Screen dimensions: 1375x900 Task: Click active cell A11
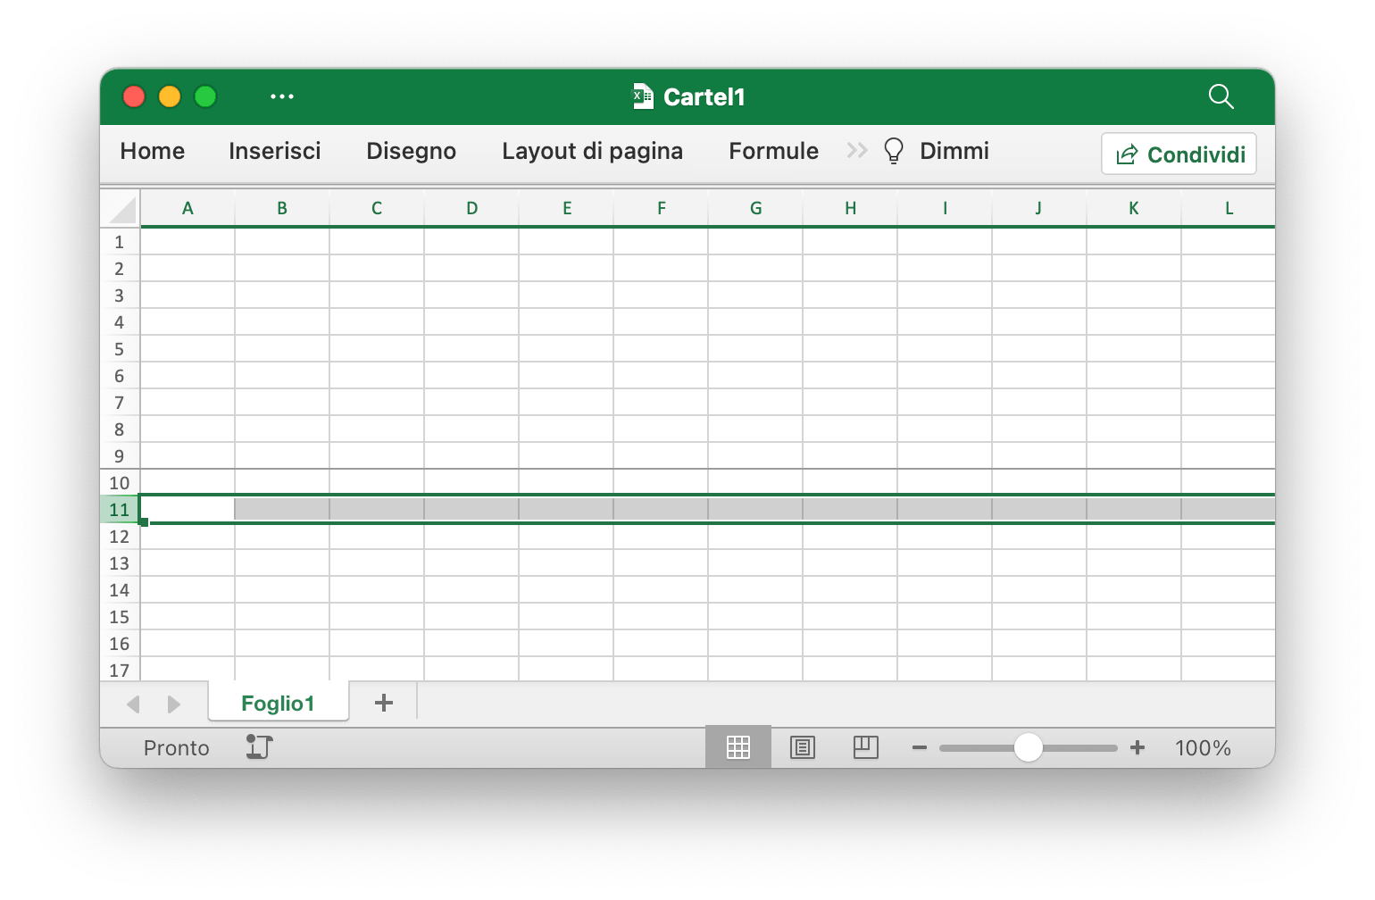[x=187, y=509]
